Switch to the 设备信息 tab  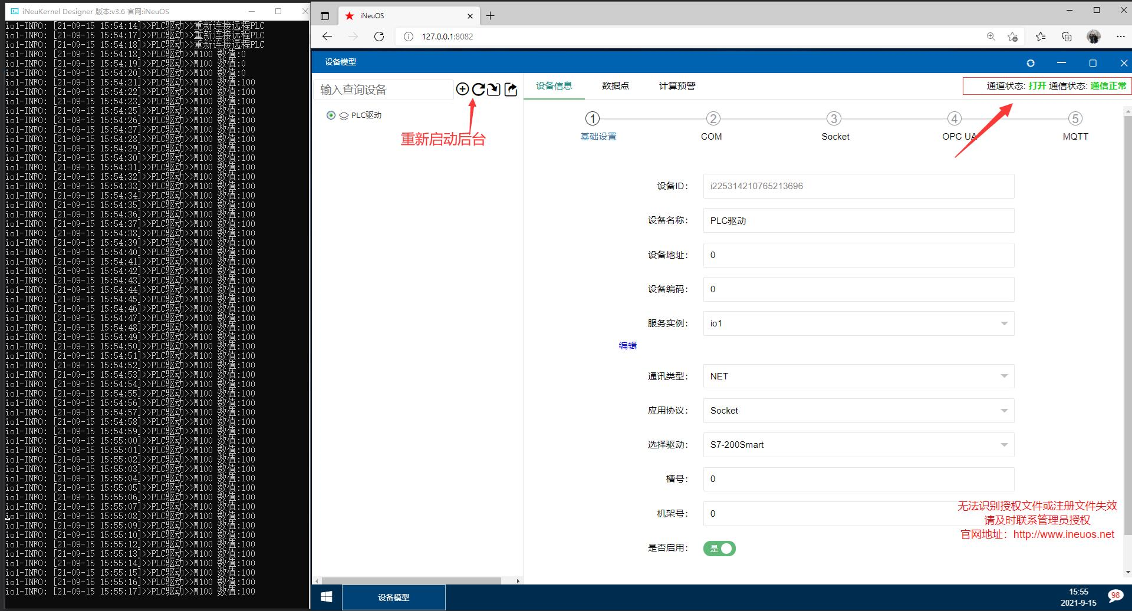point(554,86)
